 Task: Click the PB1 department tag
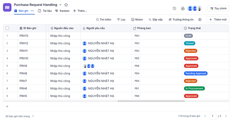(137, 89)
